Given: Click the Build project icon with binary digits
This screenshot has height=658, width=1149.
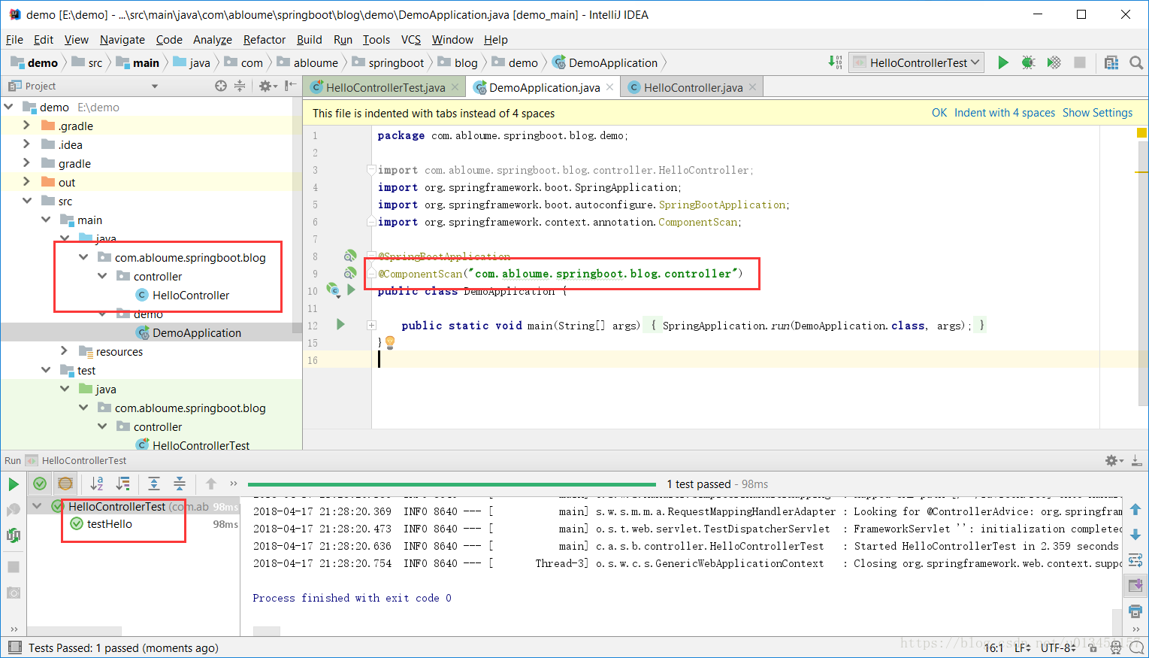Looking at the screenshot, I should tap(835, 62).
